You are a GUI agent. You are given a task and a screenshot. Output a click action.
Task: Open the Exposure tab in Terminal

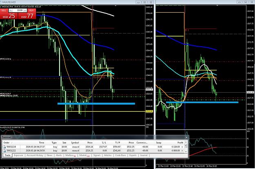18,155
